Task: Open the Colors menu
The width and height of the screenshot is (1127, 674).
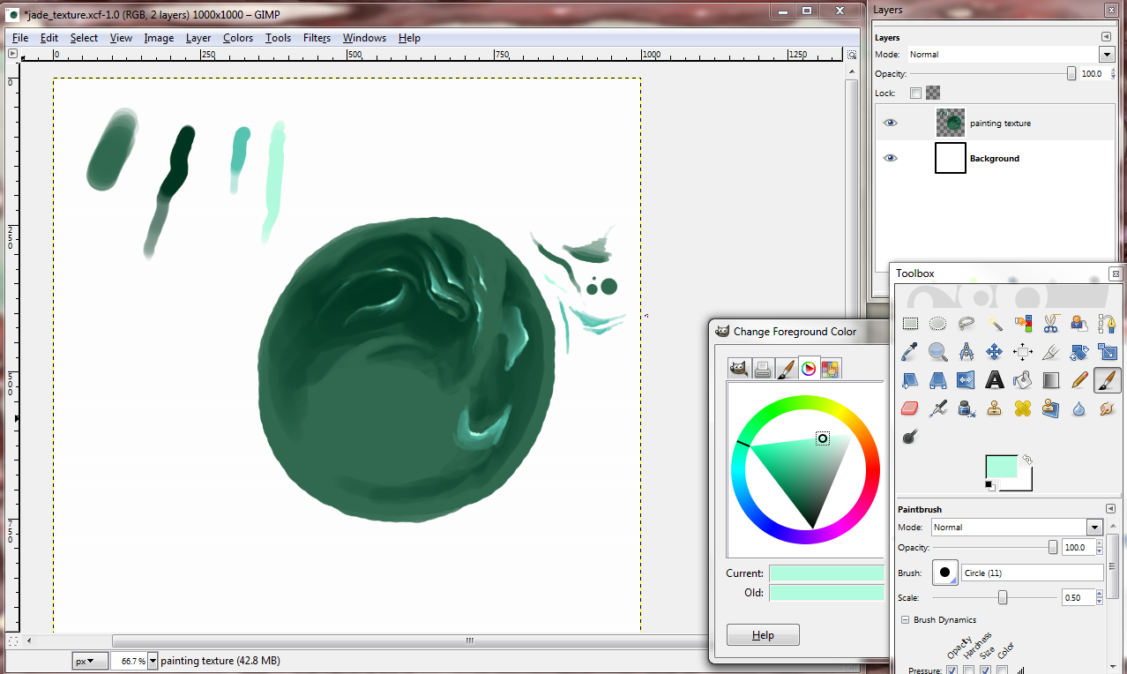Action: pos(238,38)
